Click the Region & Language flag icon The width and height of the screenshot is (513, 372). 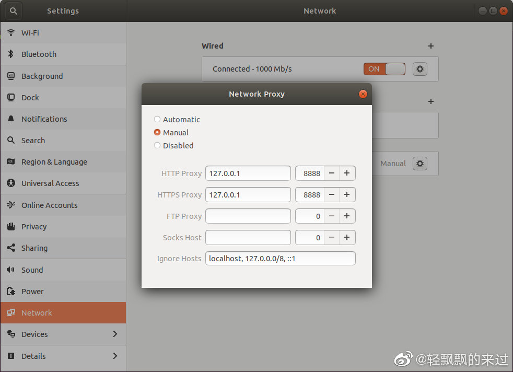pos(11,161)
